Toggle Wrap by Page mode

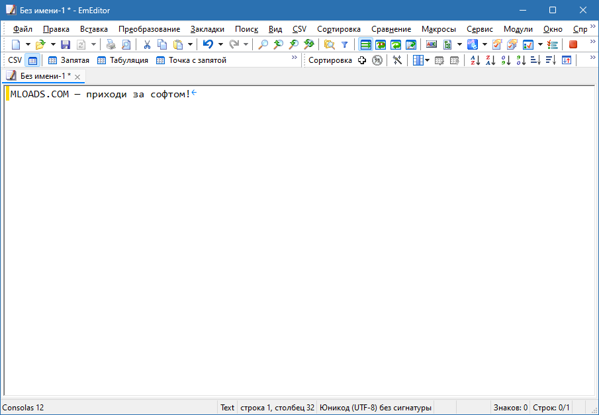(x=411, y=45)
